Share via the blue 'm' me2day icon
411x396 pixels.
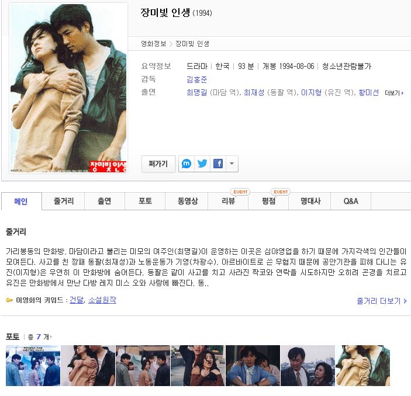(x=186, y=164)
